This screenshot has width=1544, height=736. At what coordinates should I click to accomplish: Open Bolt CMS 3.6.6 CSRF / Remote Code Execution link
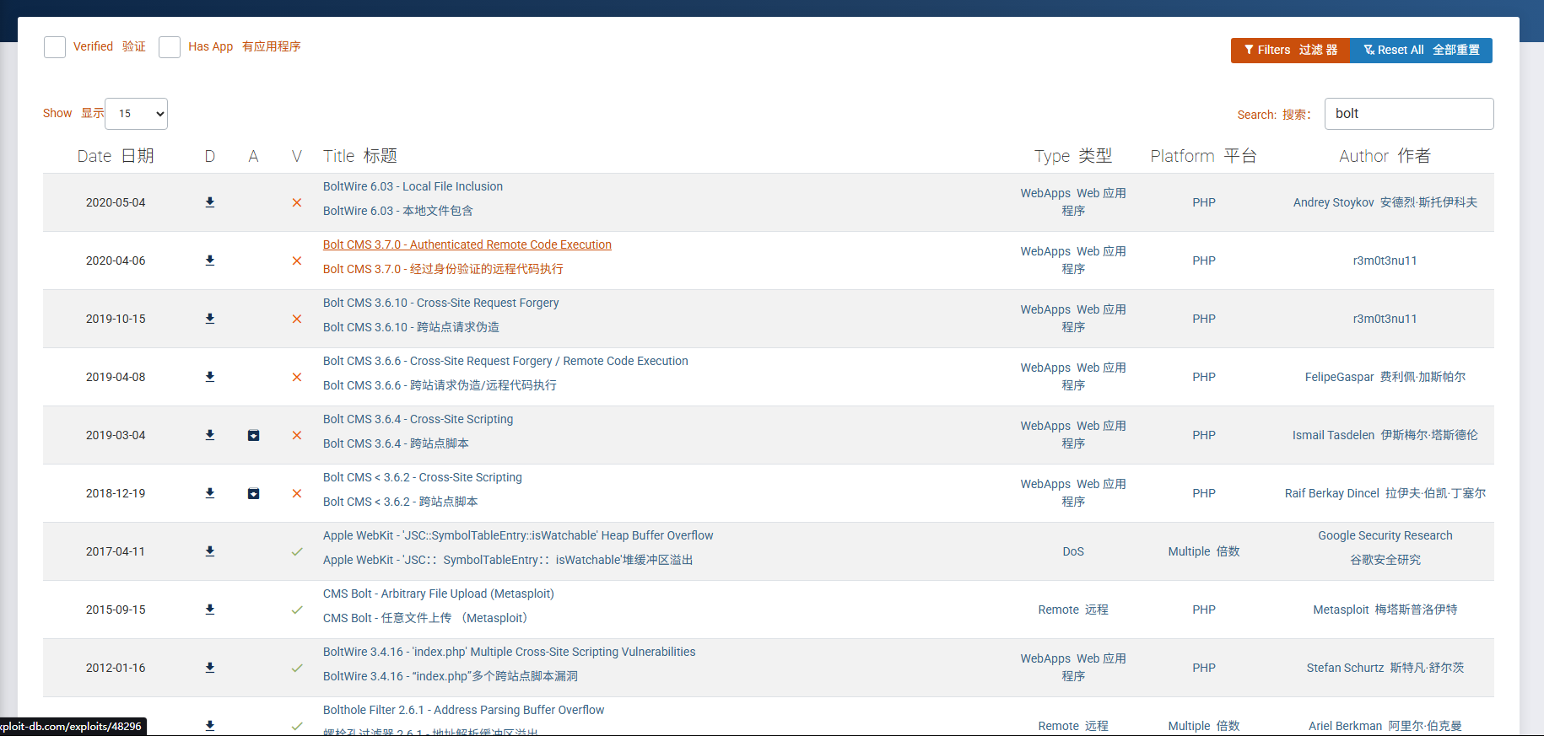pos(505,361)
